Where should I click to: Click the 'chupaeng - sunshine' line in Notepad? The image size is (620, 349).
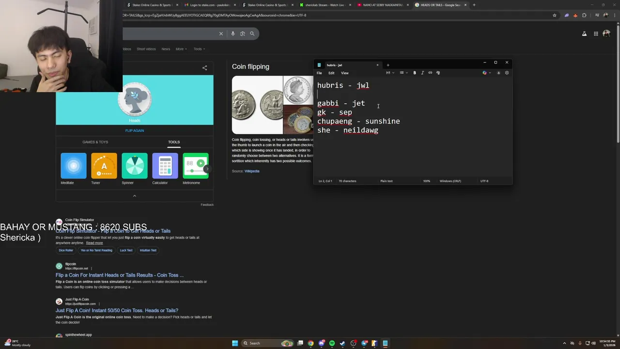[358, 121]
